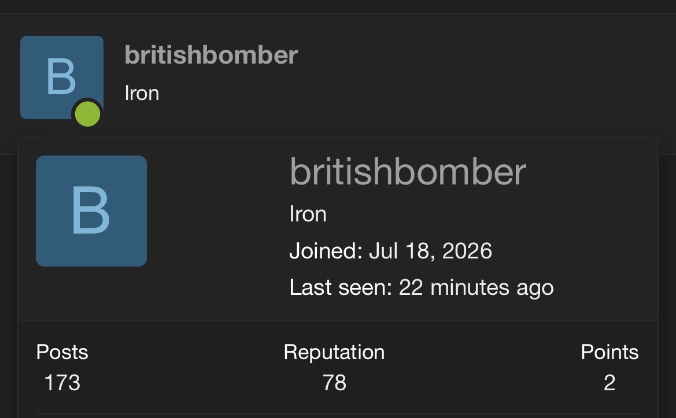This screenshot has width=676, height=418.
Task: Open the Points stat label
Action: point(609,352)
